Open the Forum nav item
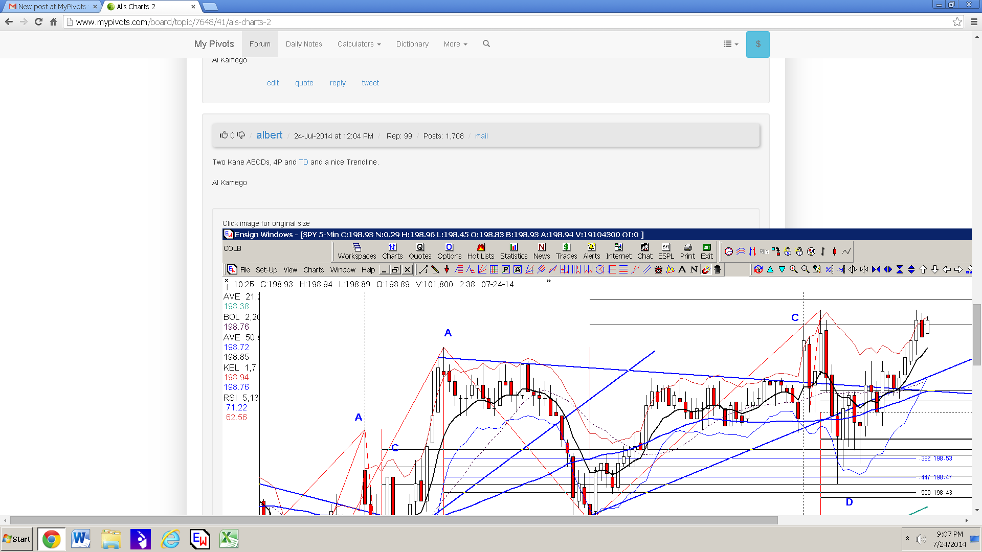Viewport: 982px width, 552px height. (260, 44)
